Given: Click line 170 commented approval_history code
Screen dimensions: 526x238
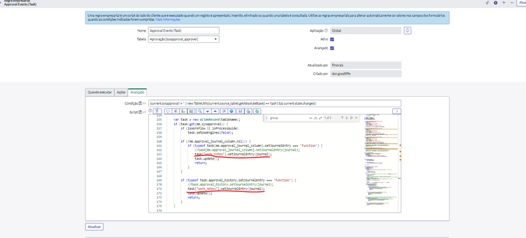Looking at the screenshot, I should click(x=231, y=184).
